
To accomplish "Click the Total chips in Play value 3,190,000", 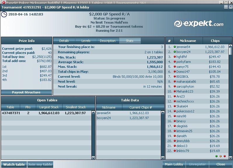I will [x=155, y=72].
